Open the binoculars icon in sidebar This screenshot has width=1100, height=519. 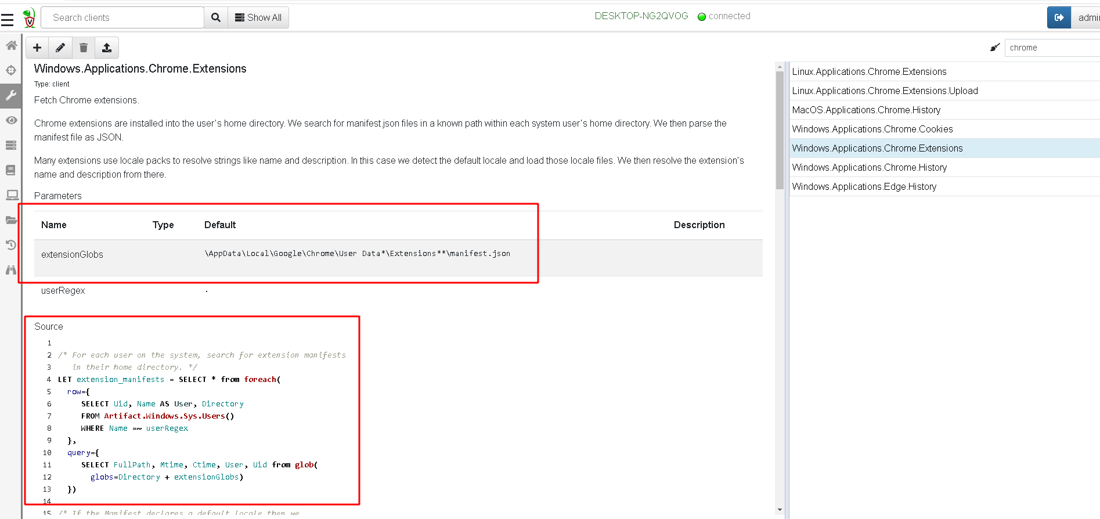coord(11,270)
